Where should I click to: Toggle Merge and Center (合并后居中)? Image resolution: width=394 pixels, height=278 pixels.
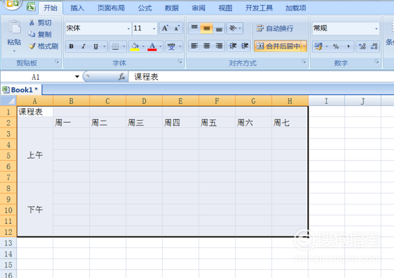pos(278,46)
